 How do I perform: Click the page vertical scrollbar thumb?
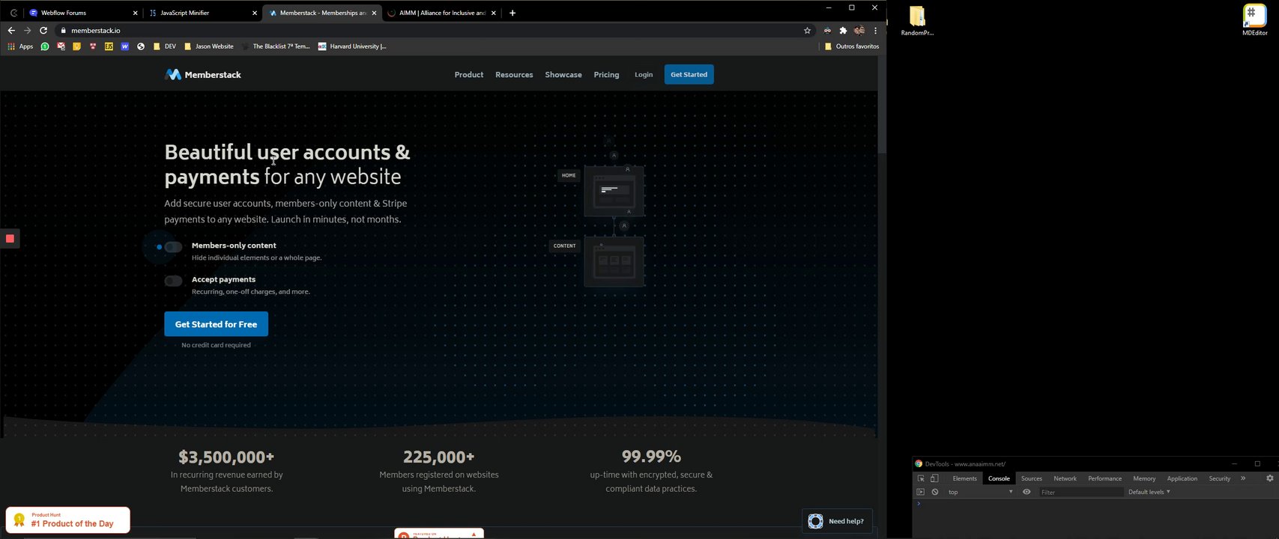tap(882, 105)
